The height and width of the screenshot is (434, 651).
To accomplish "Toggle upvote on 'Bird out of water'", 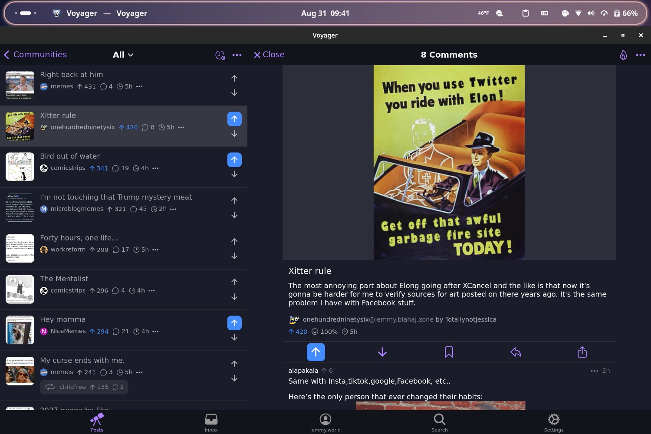I will point(234,160).
